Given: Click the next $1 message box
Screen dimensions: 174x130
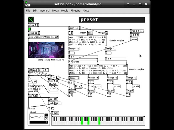Looking at the screenshot, I should (x=32, y=82).
